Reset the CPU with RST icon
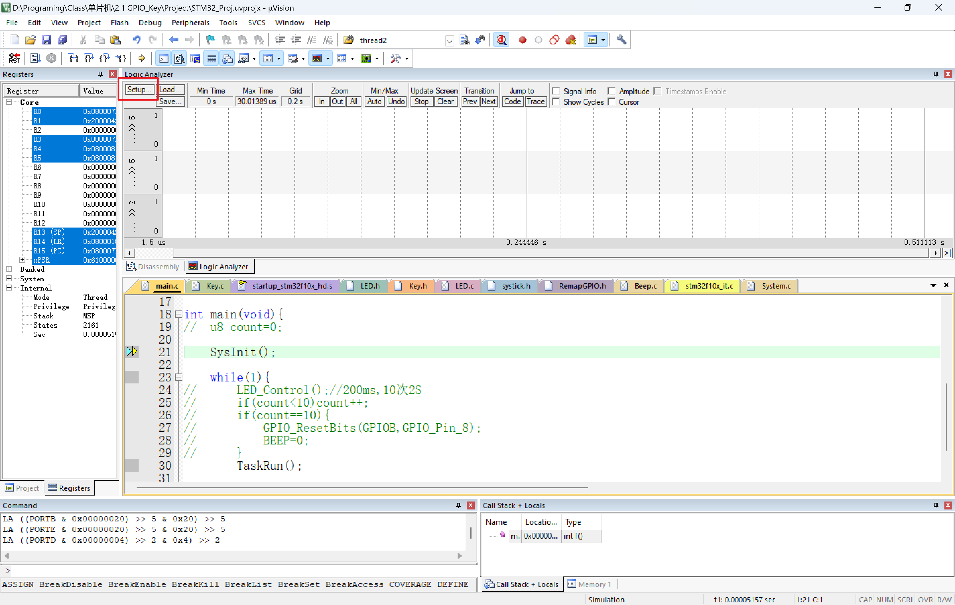The height and width of the screenshot is (605, 955). tap(14, 59)
